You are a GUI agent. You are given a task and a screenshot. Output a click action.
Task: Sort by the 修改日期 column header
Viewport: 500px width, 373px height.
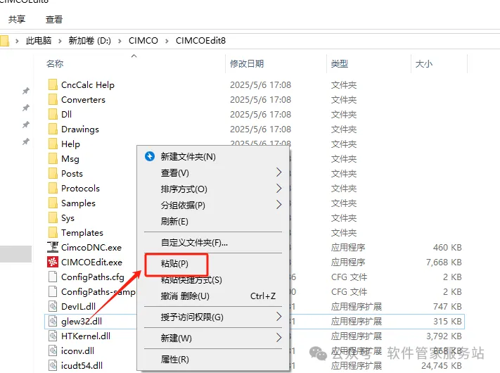coord(247,64)
